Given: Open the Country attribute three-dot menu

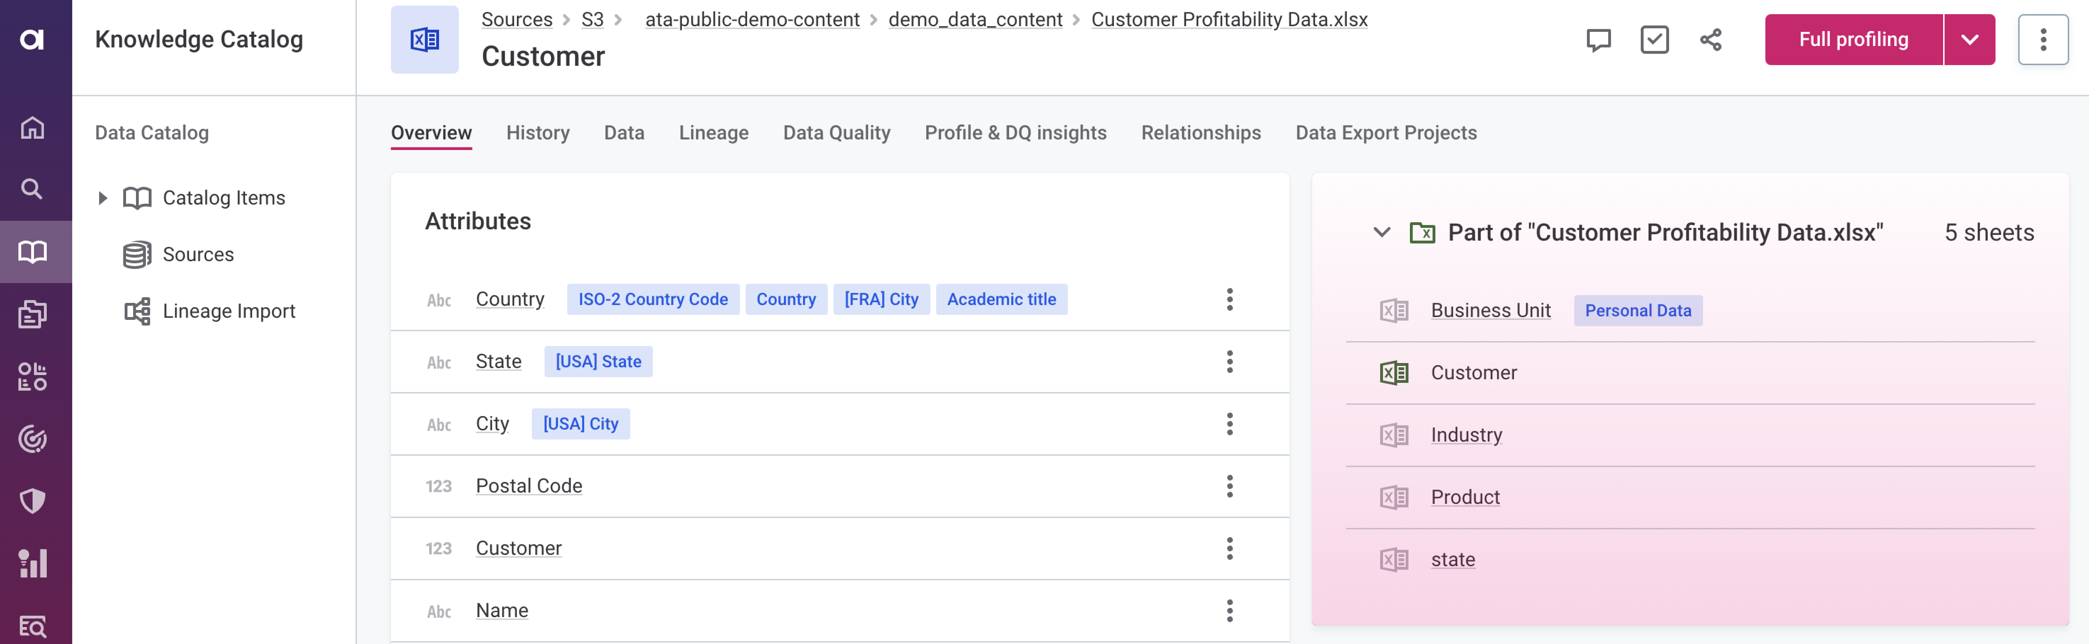Looking at the screenshot, I should tap(1229, 299).
